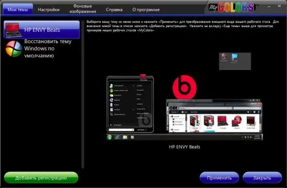Viewport: 287px width, 188px height.
Task: Click the Windows logo orb icon
Action: (x=14, y=49)
